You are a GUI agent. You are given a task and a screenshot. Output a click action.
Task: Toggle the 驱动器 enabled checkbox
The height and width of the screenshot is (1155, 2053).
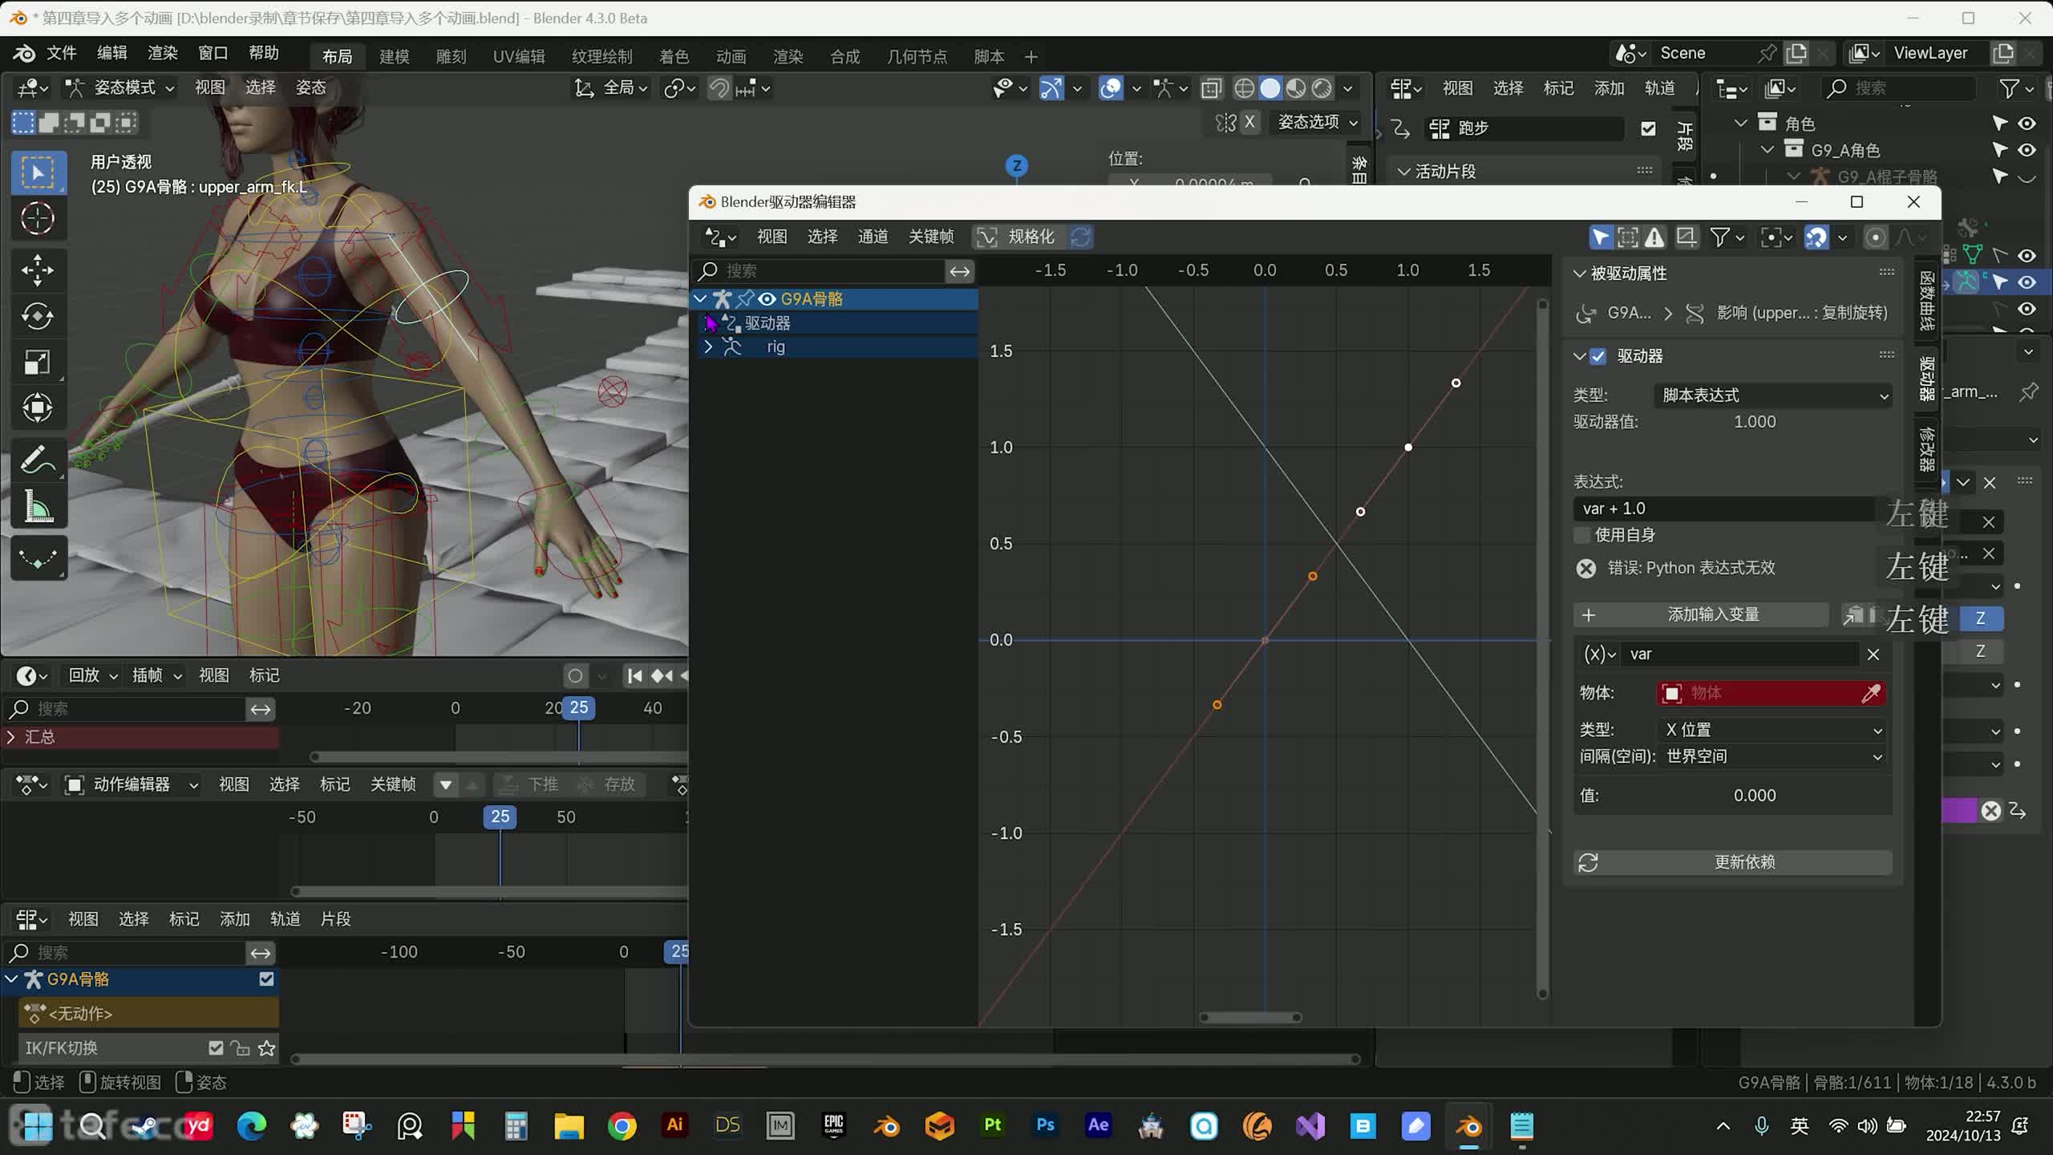[x=1598, y=356]
